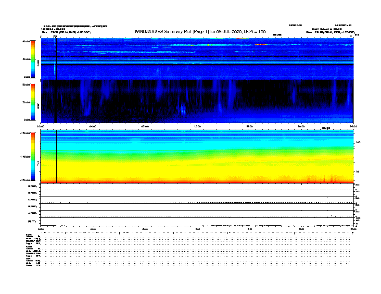Select the TNR intensity color bar
This screenshot has height=294, width=381.
click(x=33, y=157)
